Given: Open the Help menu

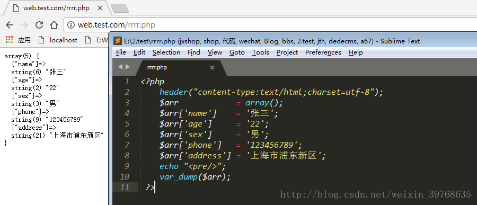Looking at the screenshot, I should tap(356, 52).
